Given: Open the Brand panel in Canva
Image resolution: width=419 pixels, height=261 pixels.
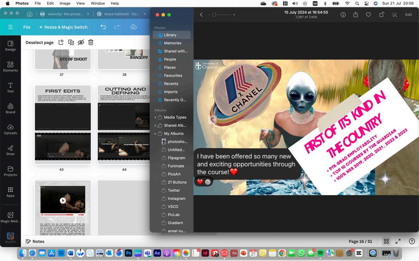Looking at the screenshot, I should point(11,108).
